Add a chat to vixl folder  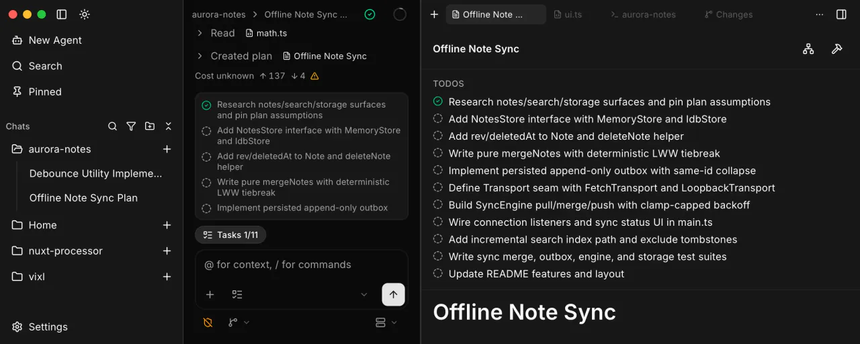pyautogui.click(x=167, y=276)
